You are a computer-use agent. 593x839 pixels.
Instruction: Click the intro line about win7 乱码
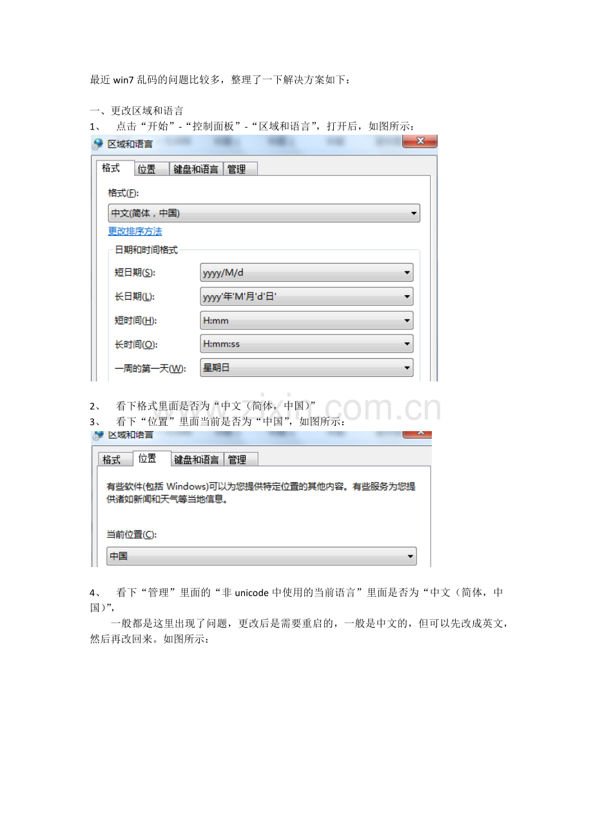[x=221, y=80]
